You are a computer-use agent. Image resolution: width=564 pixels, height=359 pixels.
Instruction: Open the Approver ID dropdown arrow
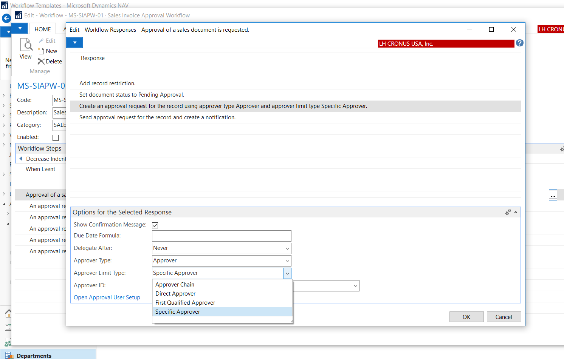click(355, 286)
